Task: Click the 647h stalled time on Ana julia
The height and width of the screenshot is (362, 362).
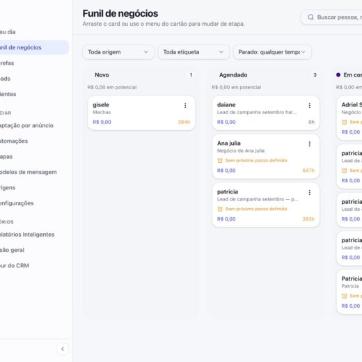Action: [308, 171]
